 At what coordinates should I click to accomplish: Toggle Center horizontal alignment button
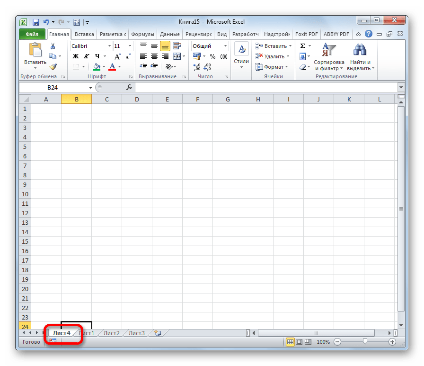pyautogui.click(x=154, y=56)
